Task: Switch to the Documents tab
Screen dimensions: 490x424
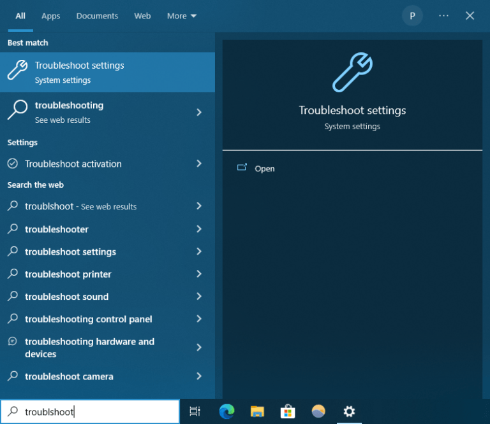Action: pos(97,16)
